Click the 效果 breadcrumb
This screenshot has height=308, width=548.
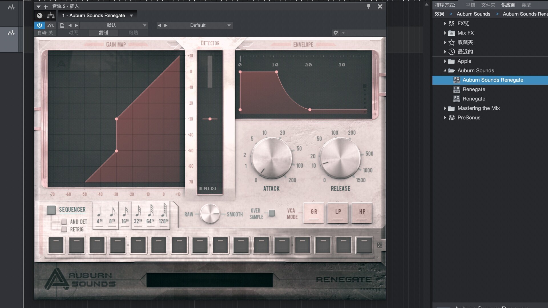coord(440,14)
